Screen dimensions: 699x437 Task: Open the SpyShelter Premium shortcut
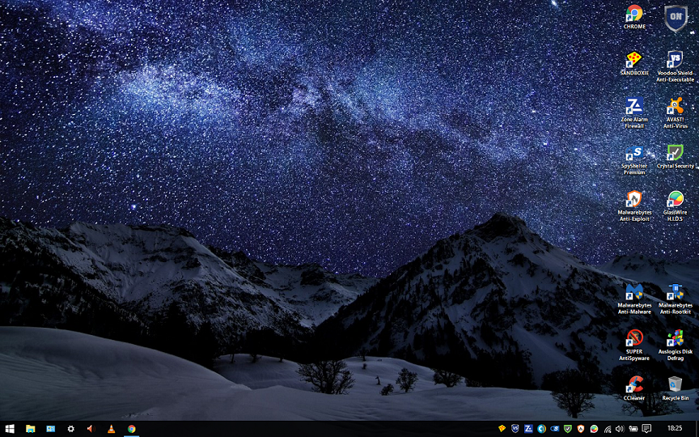(x=634, y=159)
